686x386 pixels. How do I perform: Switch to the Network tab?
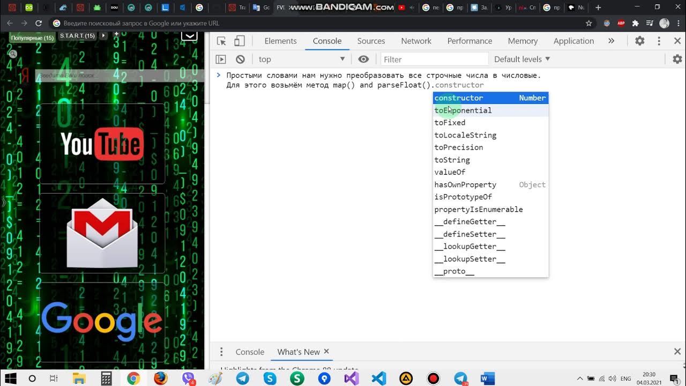click(x=416, y=41)
